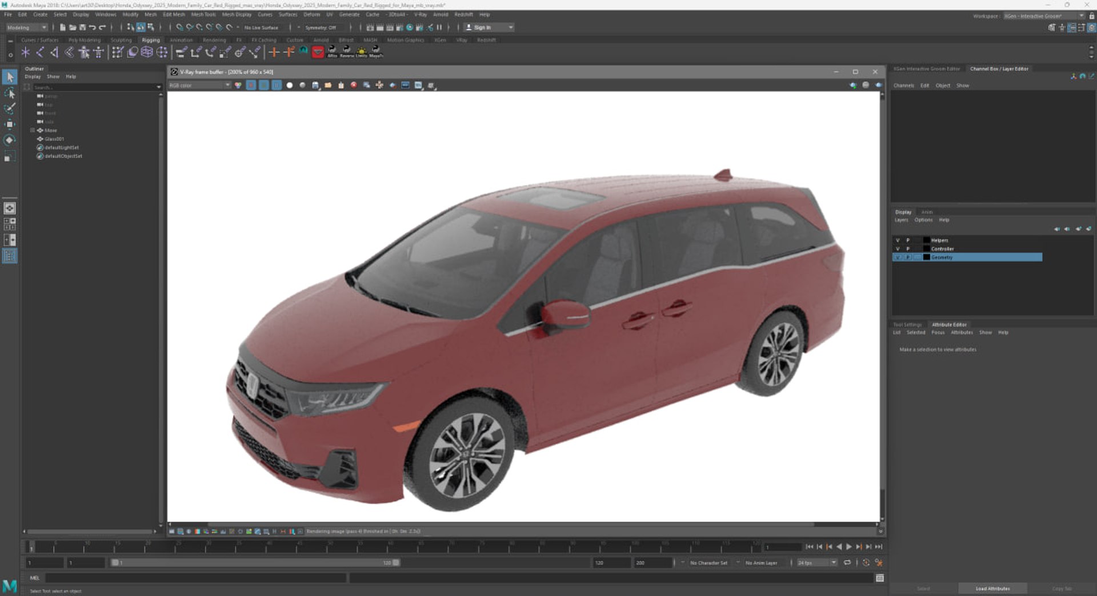The height and width of the screenshot is (596, 1097).
Task: Toggle red channel in V-Ray frame buffer
Action: pyautogui.click(x=251, y=85)
